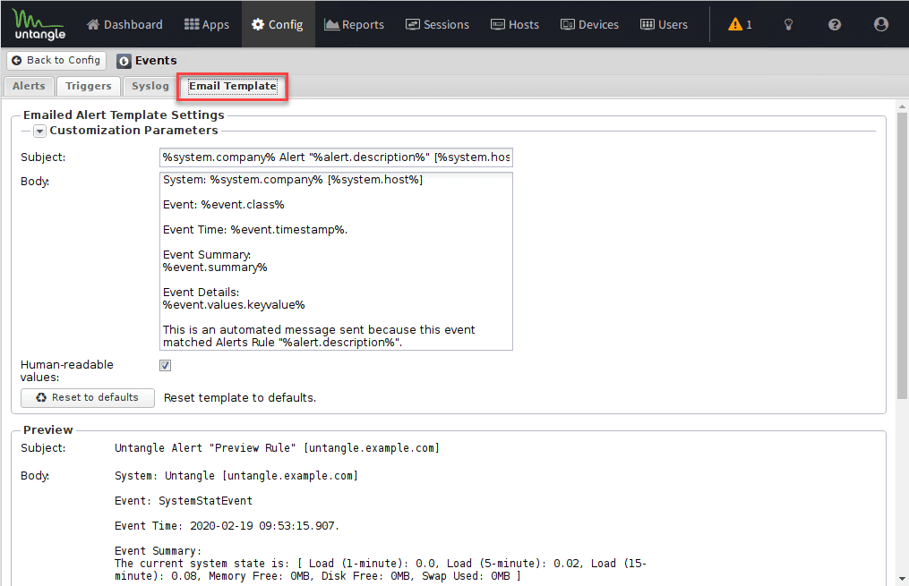Click the scrollbar down arrow
Screen dimensions: 909x586
902,579
